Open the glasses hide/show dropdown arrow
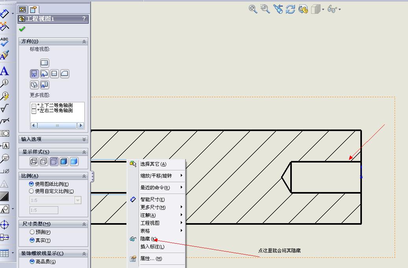Screen dimensions: 408x268 [339, 9]
